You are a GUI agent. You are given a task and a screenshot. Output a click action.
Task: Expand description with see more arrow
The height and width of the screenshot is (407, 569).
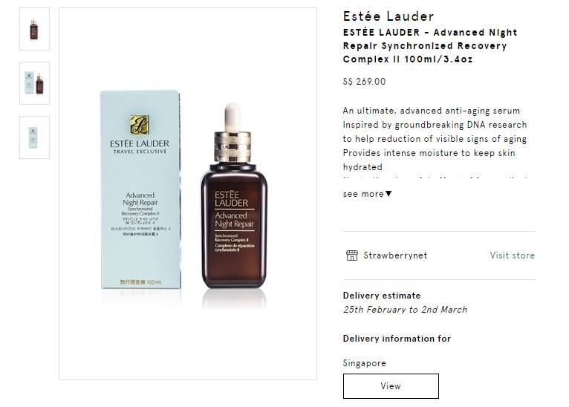point(388,194)
